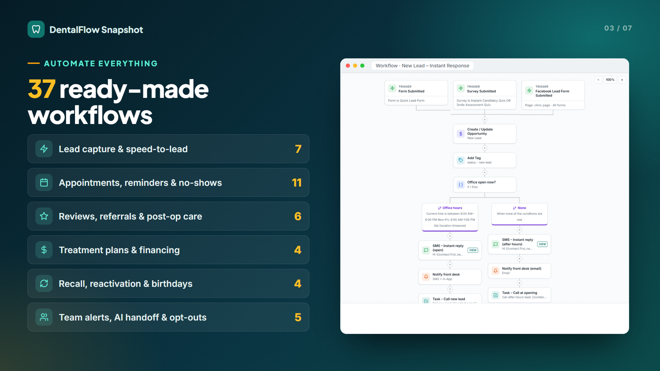Viewport: 660px width, 371px height.
Task: Click the dollar icon beside Treatment plans
Action: coord(44,250)
